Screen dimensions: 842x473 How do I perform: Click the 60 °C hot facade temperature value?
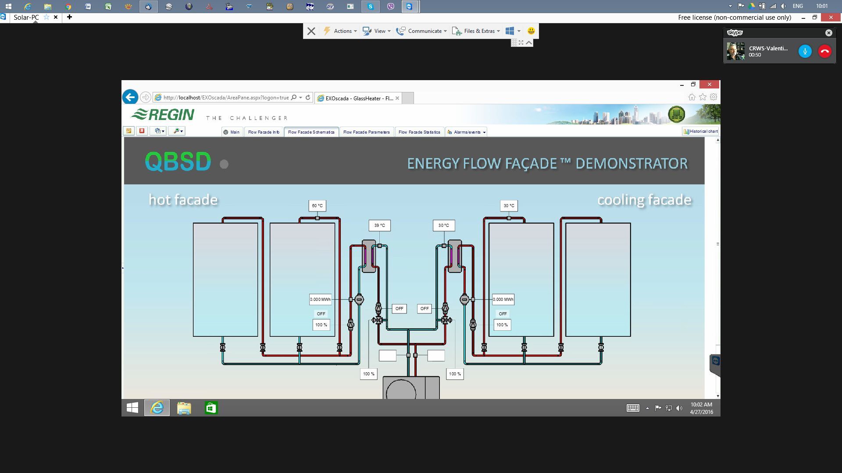click(x=317, y=205)
